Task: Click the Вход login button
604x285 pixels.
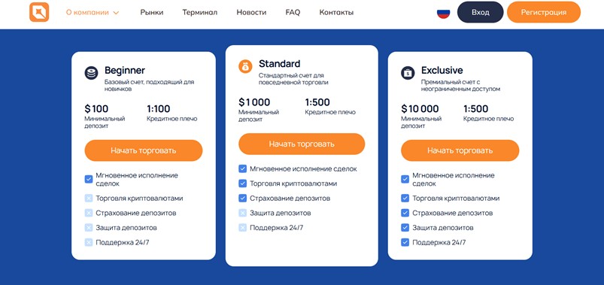Action: coord(481,12)
